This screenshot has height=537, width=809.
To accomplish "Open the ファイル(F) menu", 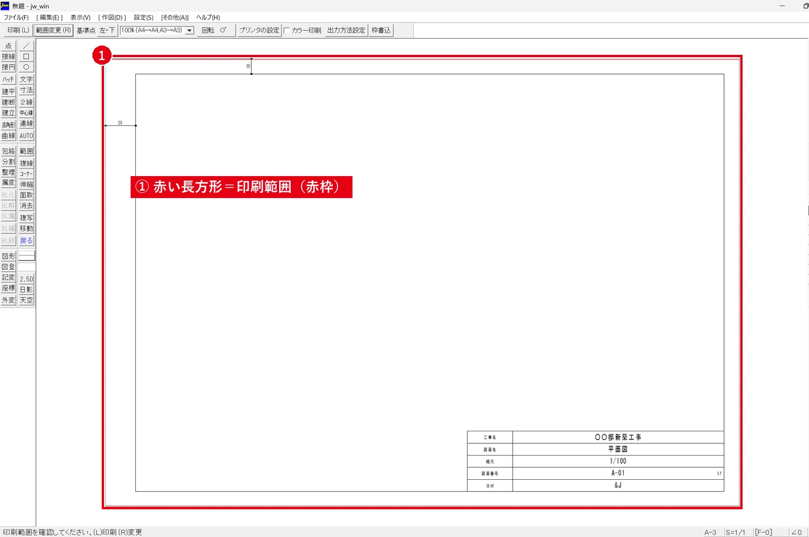I will tap(16, 17).
